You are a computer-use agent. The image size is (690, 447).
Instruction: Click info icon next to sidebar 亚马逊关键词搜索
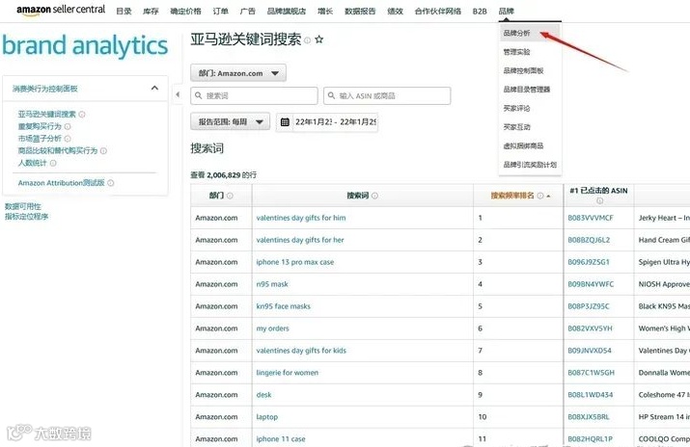click(82, 115)
